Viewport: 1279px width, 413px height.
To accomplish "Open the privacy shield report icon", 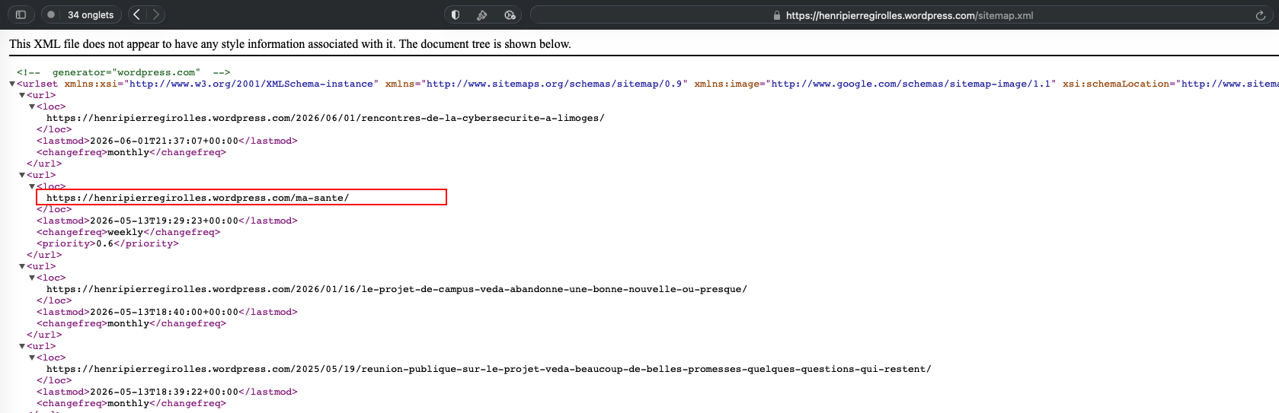I will point(455,14).
